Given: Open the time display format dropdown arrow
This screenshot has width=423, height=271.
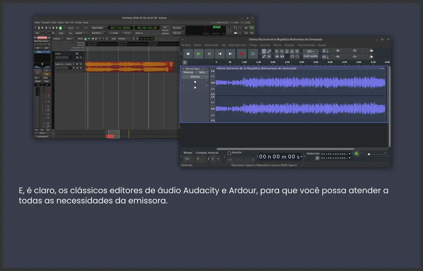Looking at the screenshot, I should (x=301, y=156).
